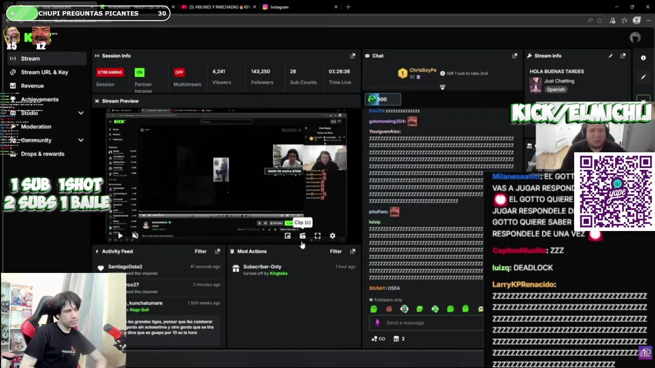The width and height of the screenshot is (655, 368).
Task: Create a clip with Clip button
Action: click(302, 236)
